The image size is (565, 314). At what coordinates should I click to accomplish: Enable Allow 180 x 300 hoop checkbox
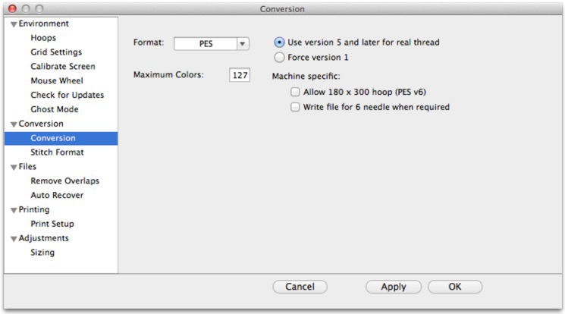pyautogui.click(x=295, y=93)
